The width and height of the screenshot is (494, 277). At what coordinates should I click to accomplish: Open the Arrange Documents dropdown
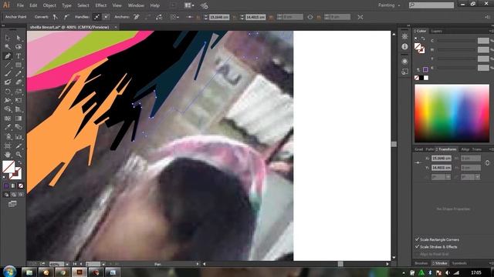189,5
